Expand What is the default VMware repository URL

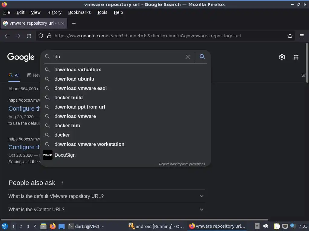(107, 196)
